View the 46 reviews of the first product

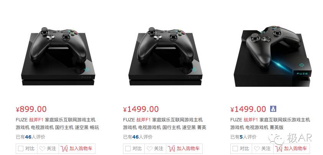[30, 137]
